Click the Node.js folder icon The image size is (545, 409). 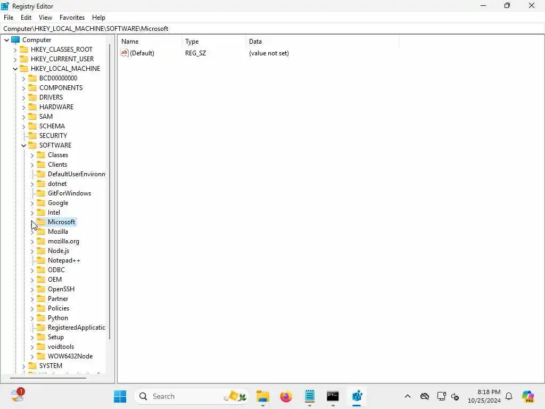[x=41, y=250]
